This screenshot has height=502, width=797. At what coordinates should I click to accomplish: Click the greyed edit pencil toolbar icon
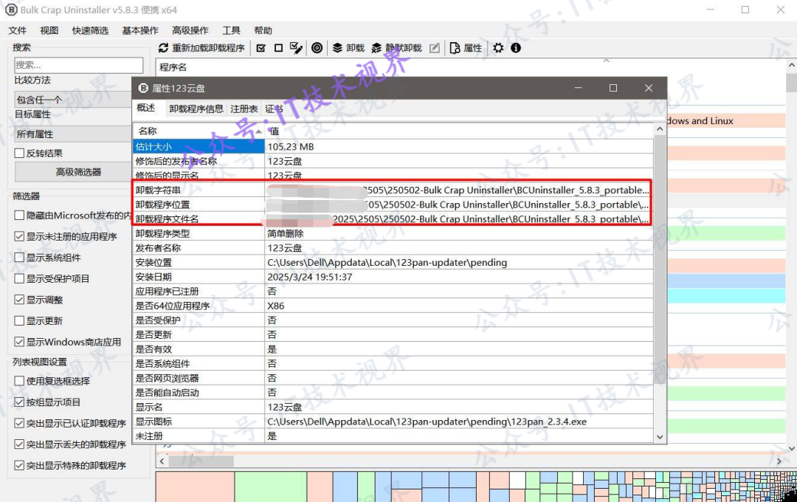click(435, 48)
